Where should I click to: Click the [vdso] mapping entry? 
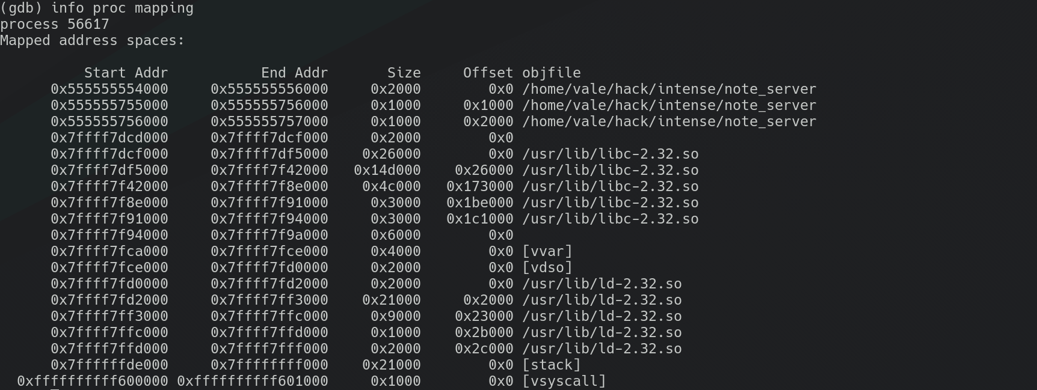pos(547,268)
